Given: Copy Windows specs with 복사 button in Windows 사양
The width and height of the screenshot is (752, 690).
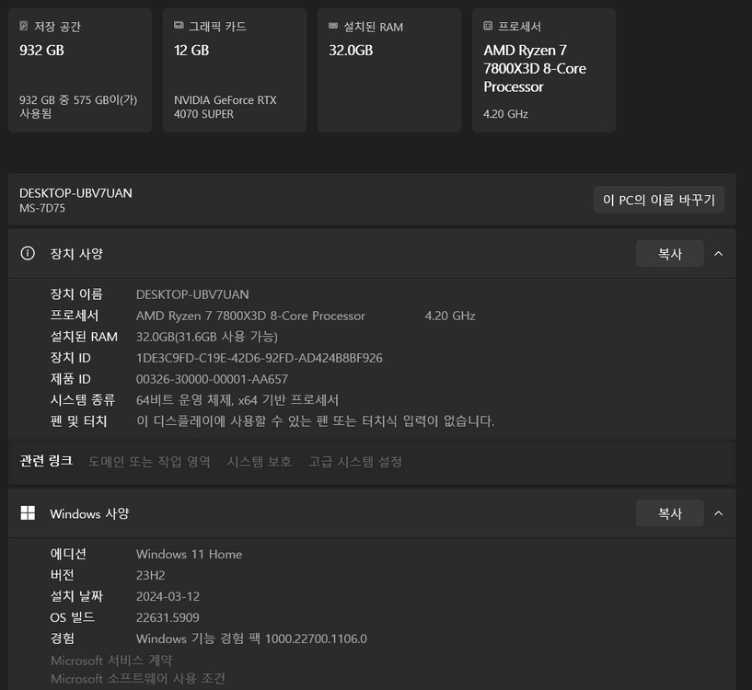Looking at the screenshot, I should 669,513.
